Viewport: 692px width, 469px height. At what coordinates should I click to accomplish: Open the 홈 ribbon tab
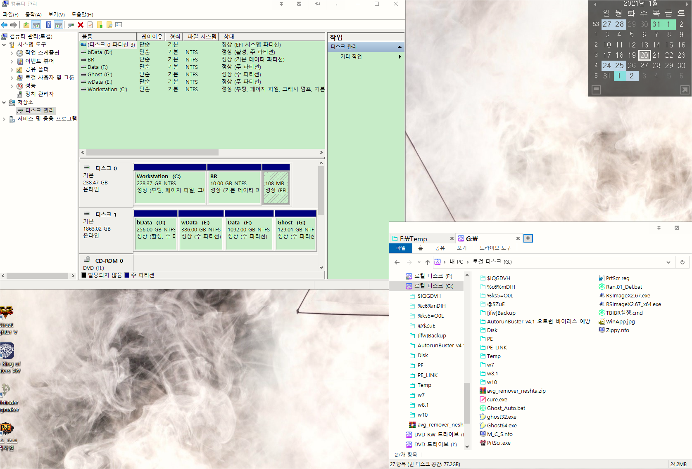pyautogui.click(x=421, y=248)
